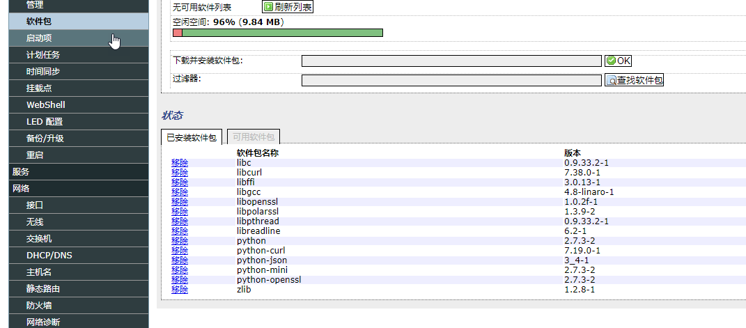746x328 pixels.
Task: Remove the python-mini package
Action: point(180,270)
